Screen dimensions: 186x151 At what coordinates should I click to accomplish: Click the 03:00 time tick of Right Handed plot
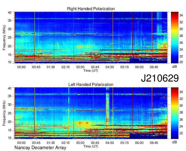click(80, 67)
